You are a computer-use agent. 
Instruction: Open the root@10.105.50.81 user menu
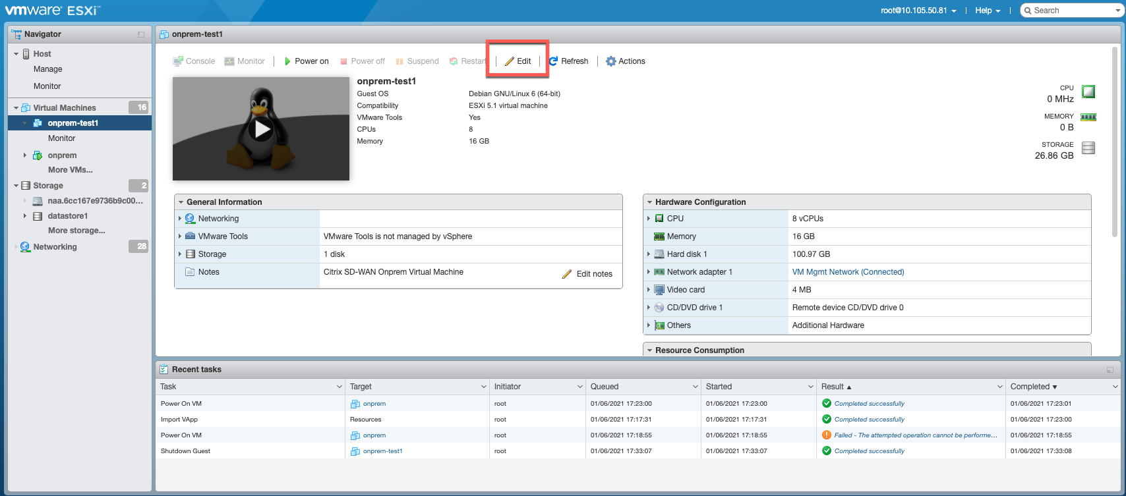point(918,11)
